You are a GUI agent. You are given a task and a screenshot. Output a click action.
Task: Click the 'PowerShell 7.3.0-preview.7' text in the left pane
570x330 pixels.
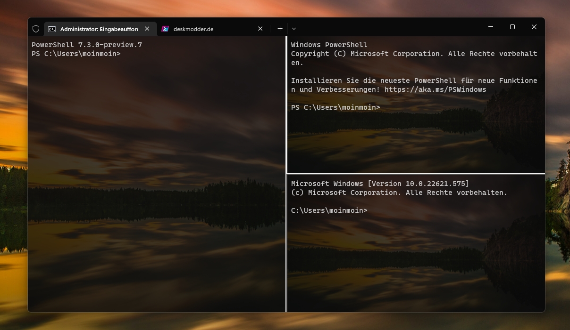(x=87, y=45)
